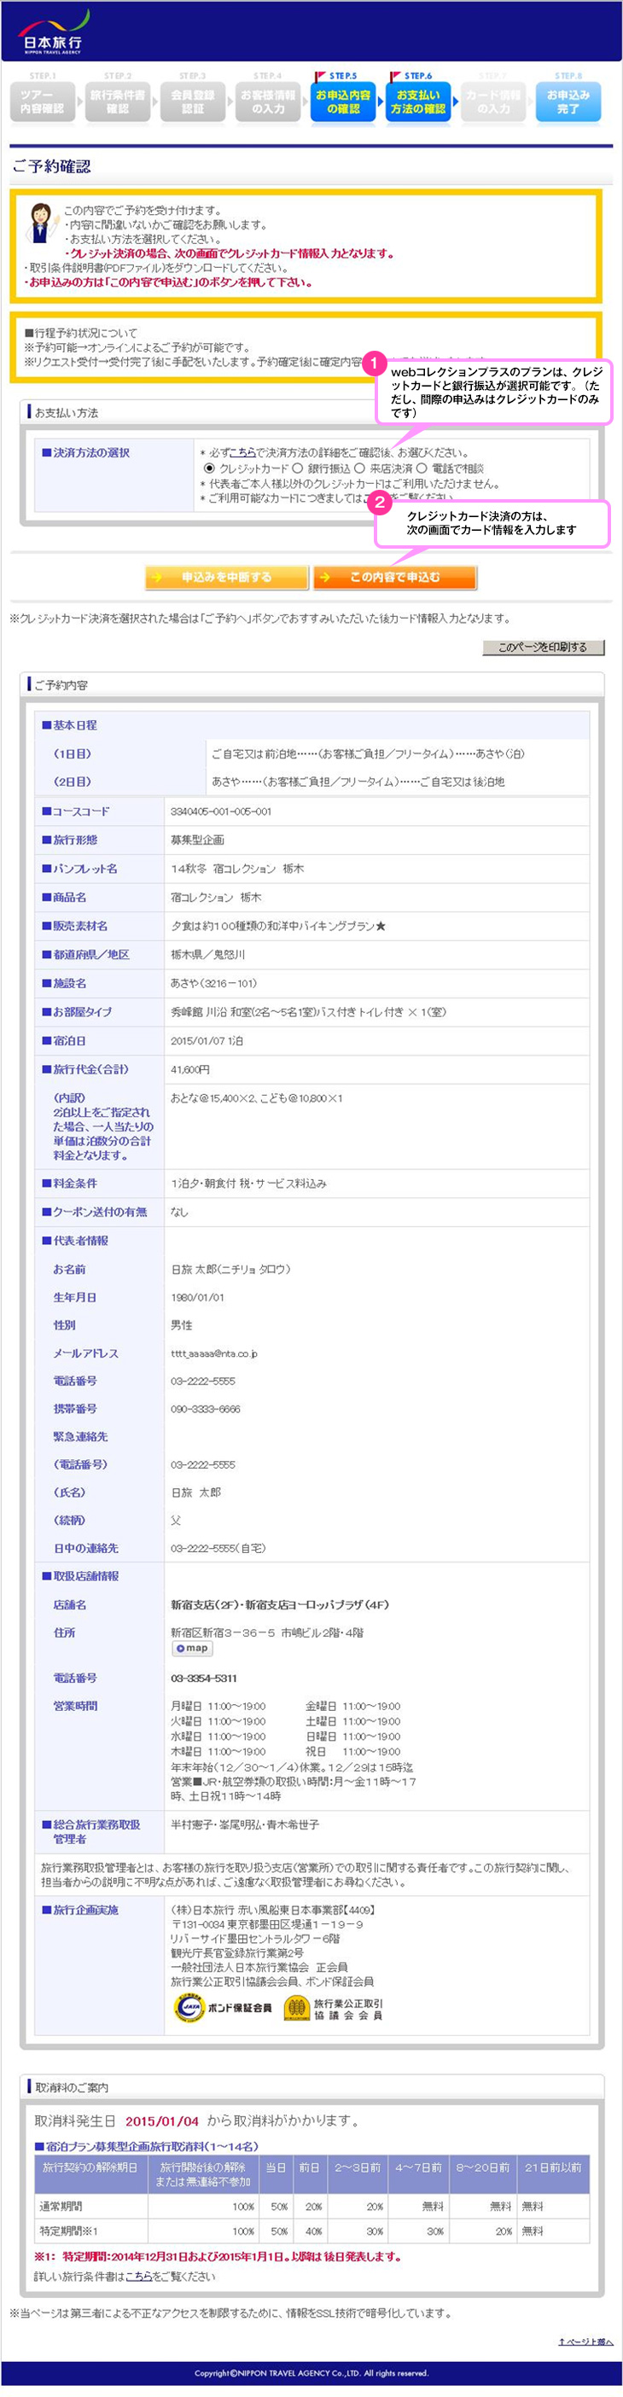The height and width of the screenshot is (2397, 623).
Task: Click the pink annotation marker number 1
Action: click(x=374, y=363)
